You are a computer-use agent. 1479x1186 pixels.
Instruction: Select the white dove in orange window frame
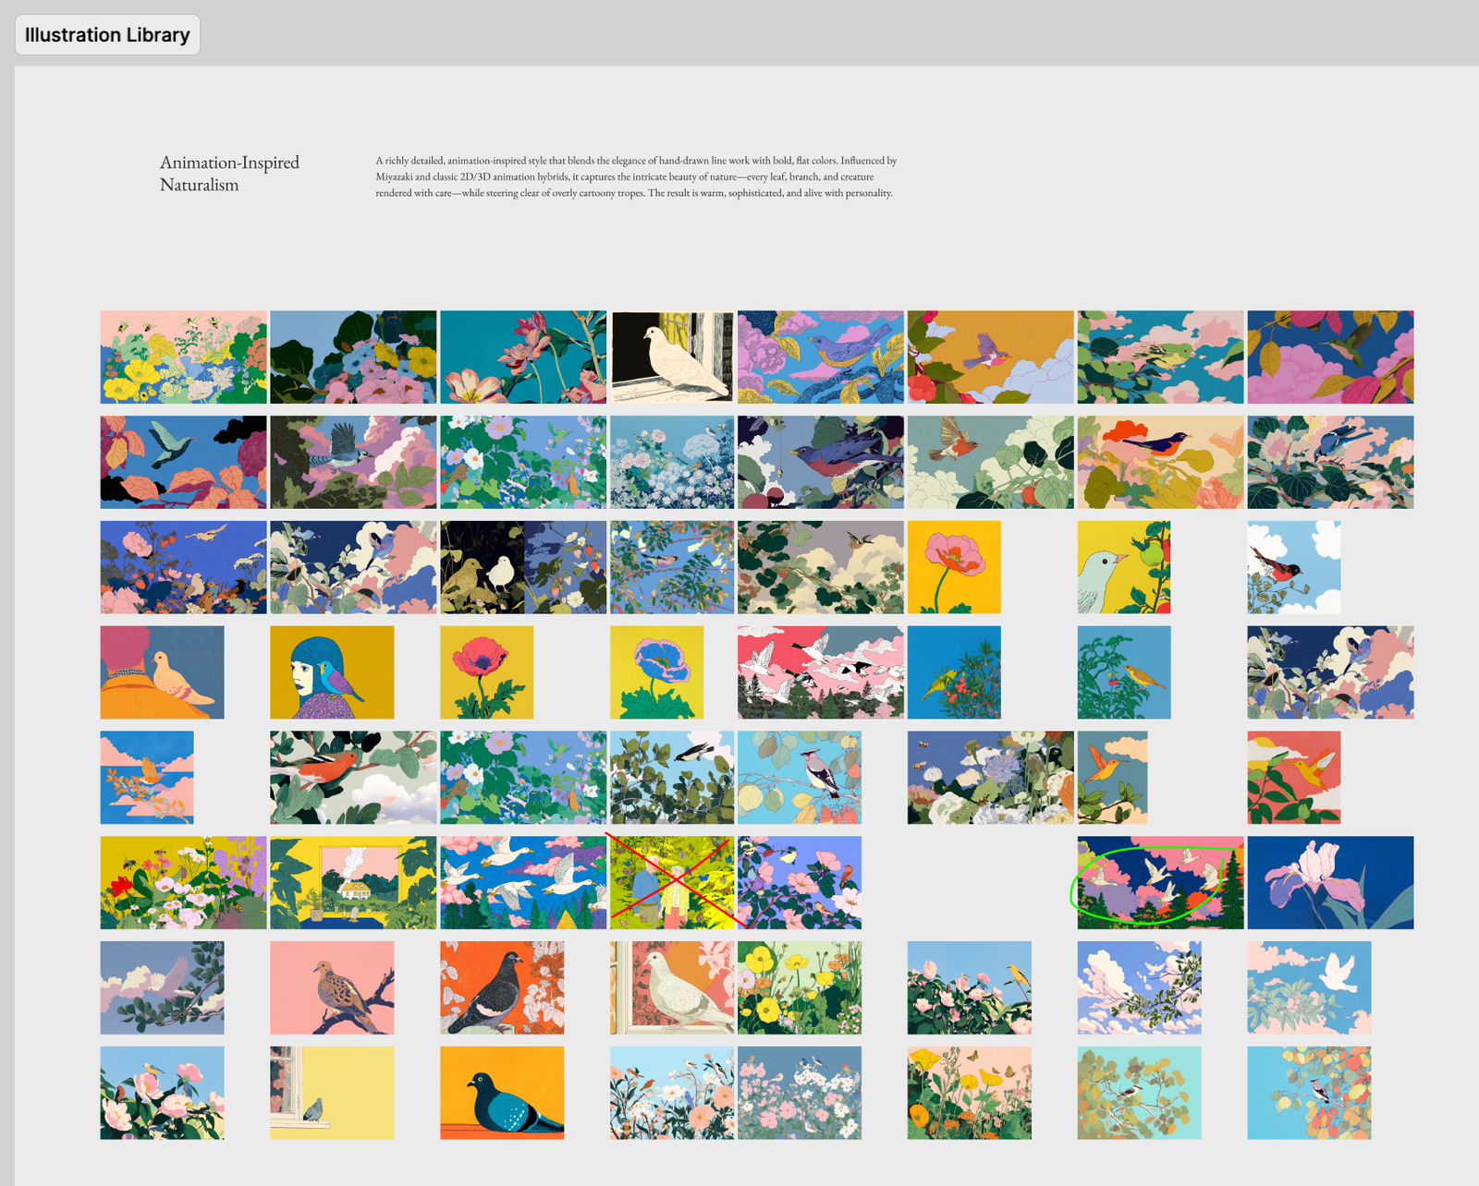(x=672, y=987)
